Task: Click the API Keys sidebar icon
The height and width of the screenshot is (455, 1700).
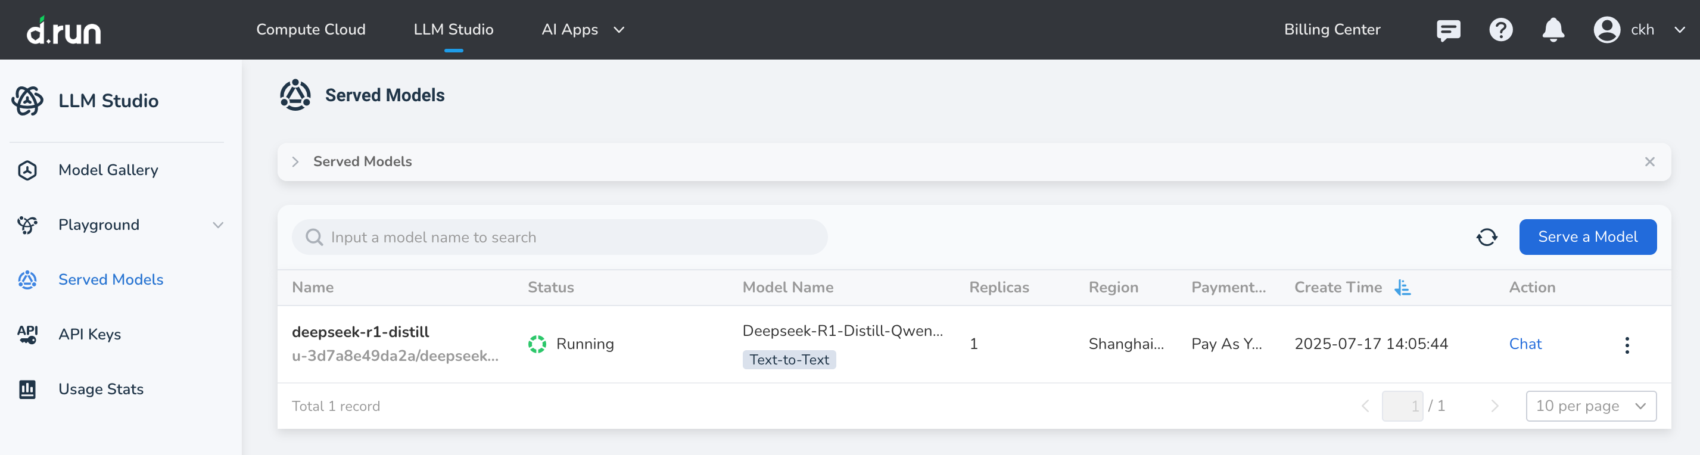Action: pyautogui.click(x=27, y=334)
